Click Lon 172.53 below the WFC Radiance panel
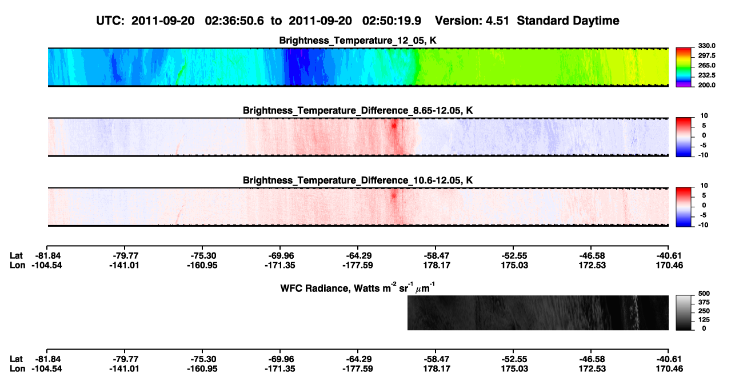 coord(591,368)
